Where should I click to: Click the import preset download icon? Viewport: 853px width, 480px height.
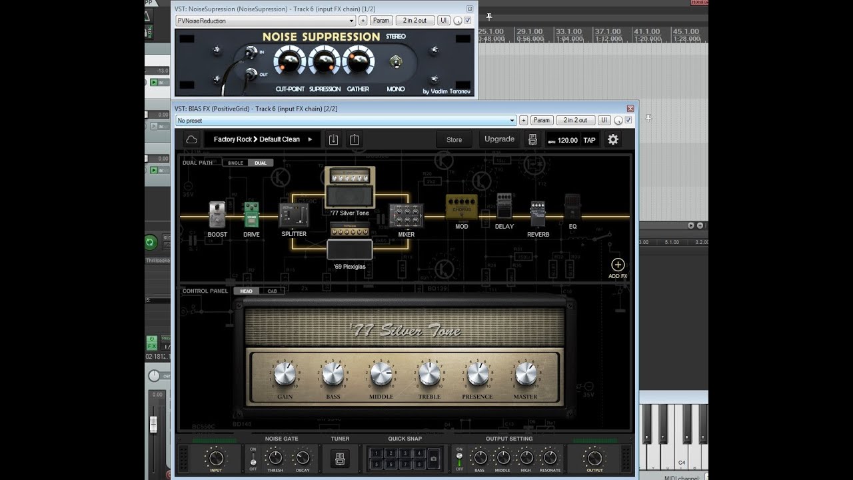point(334,139)
